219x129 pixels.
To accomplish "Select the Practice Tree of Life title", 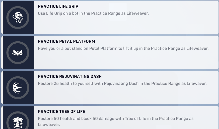I will pos(61,111).
